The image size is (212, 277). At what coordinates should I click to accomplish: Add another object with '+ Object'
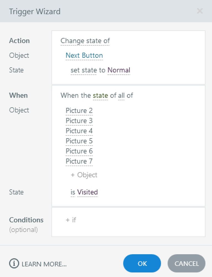(84, 175)
